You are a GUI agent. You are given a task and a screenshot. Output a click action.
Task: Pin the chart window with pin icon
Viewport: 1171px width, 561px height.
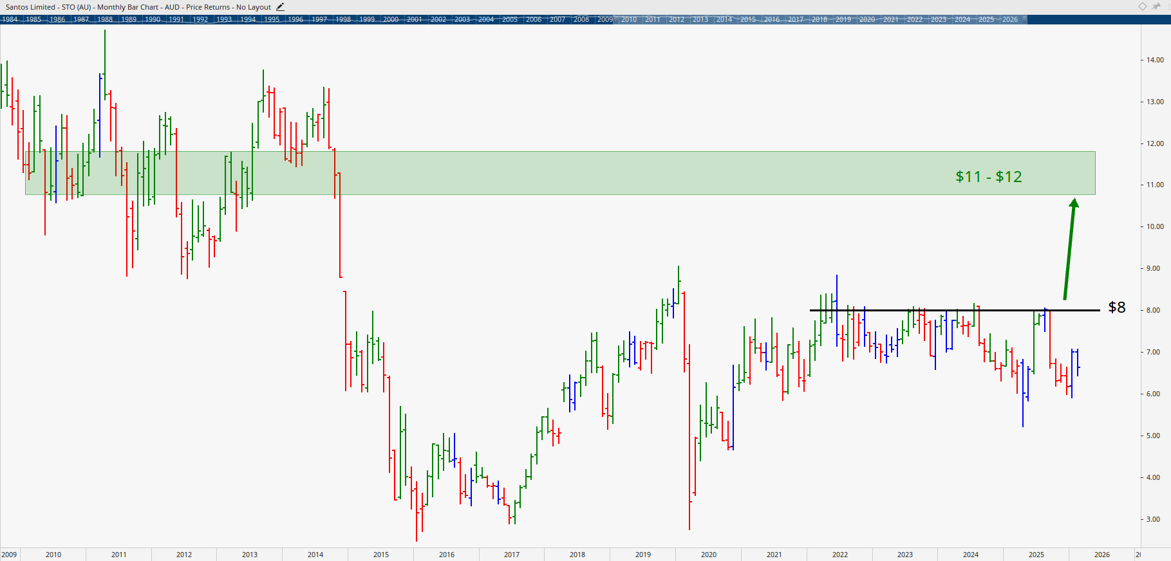(1156, 6)
